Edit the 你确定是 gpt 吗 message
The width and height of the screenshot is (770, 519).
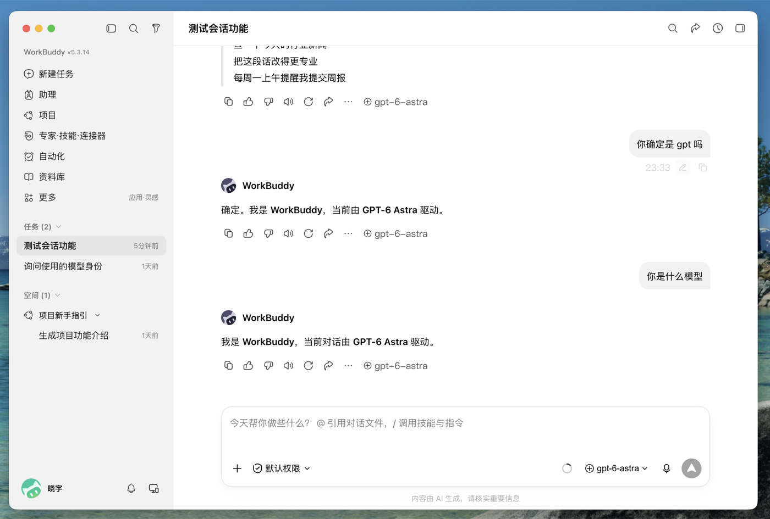[683, 168]
